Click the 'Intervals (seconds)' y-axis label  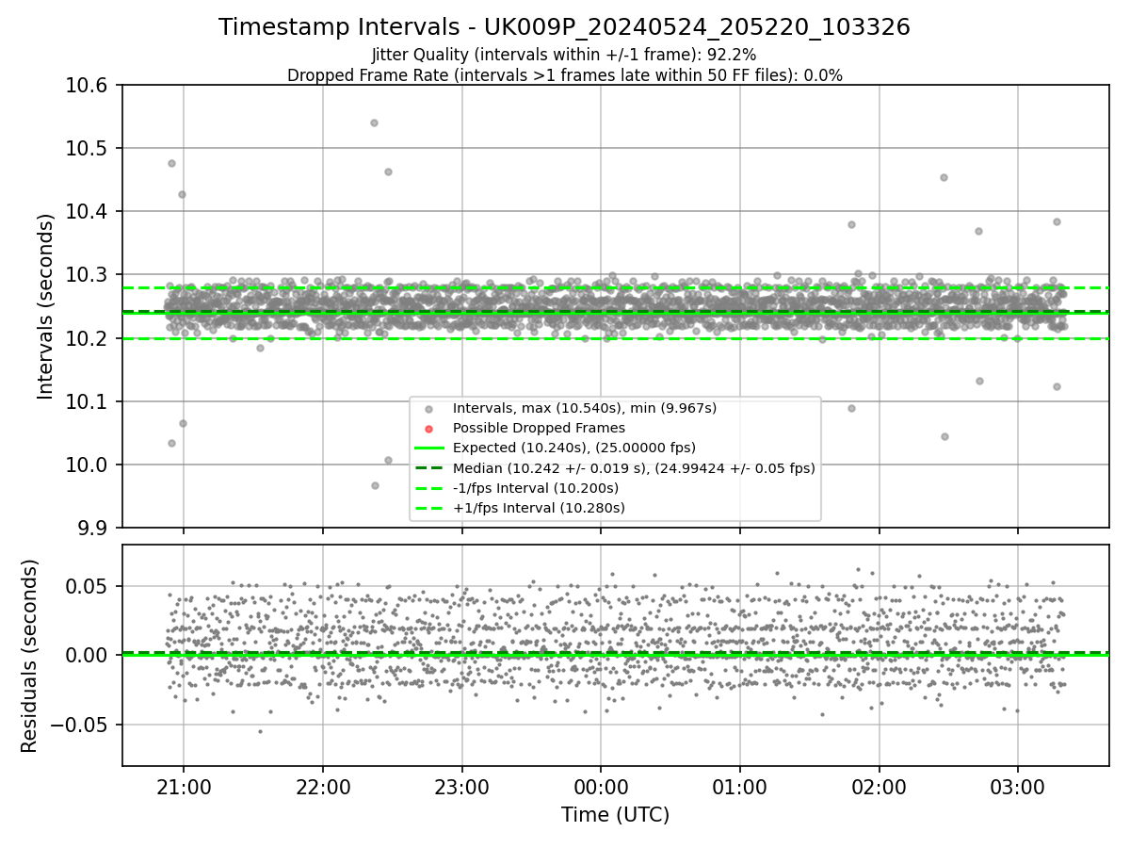click(47, 306)
